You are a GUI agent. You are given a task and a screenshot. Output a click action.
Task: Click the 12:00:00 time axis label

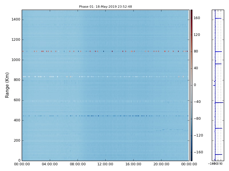coord(105,164)
